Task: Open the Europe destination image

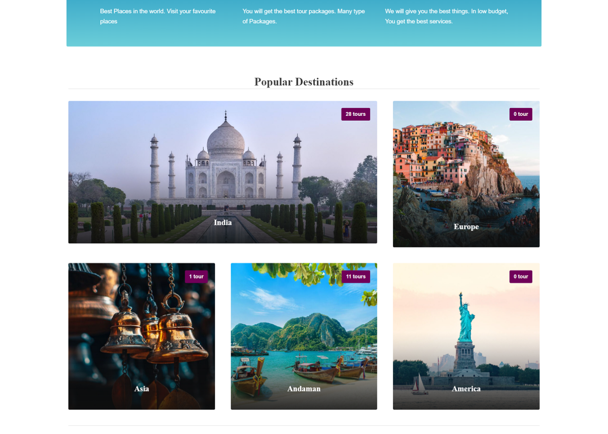Action: coord(466,174)
